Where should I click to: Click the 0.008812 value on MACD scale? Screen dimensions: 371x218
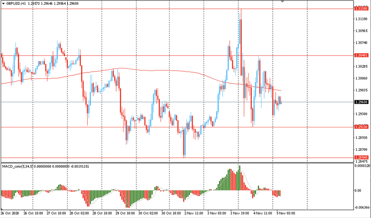(x=362, y=166)
